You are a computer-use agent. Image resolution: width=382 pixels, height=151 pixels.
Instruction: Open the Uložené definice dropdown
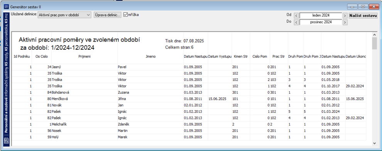64,15
